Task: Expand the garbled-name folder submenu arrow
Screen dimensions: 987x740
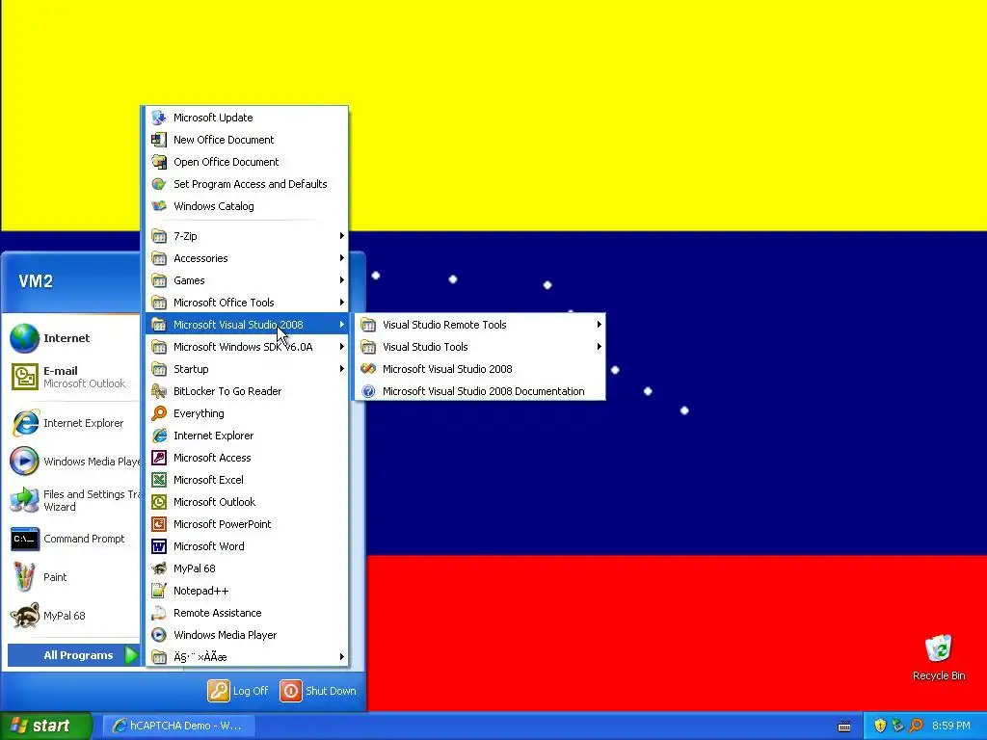Action: (x=342, y=657)
